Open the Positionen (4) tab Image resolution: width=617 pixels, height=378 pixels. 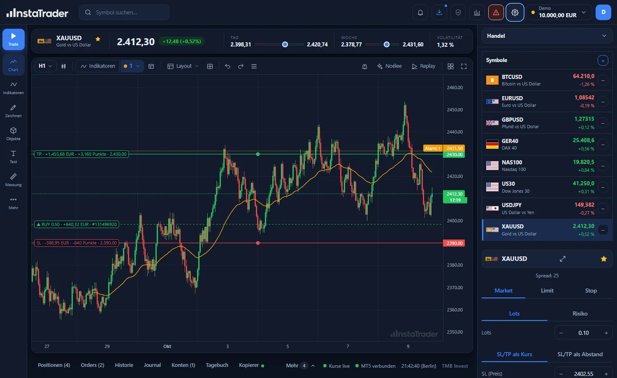(54, 365)
